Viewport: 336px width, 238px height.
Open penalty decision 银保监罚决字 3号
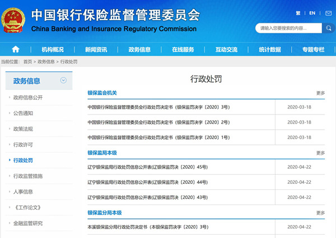coord(158,107)
